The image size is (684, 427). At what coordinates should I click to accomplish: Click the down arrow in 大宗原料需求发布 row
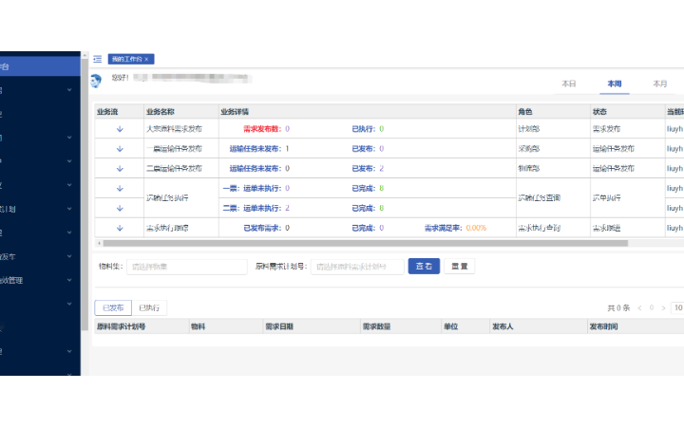coord(120,129)
